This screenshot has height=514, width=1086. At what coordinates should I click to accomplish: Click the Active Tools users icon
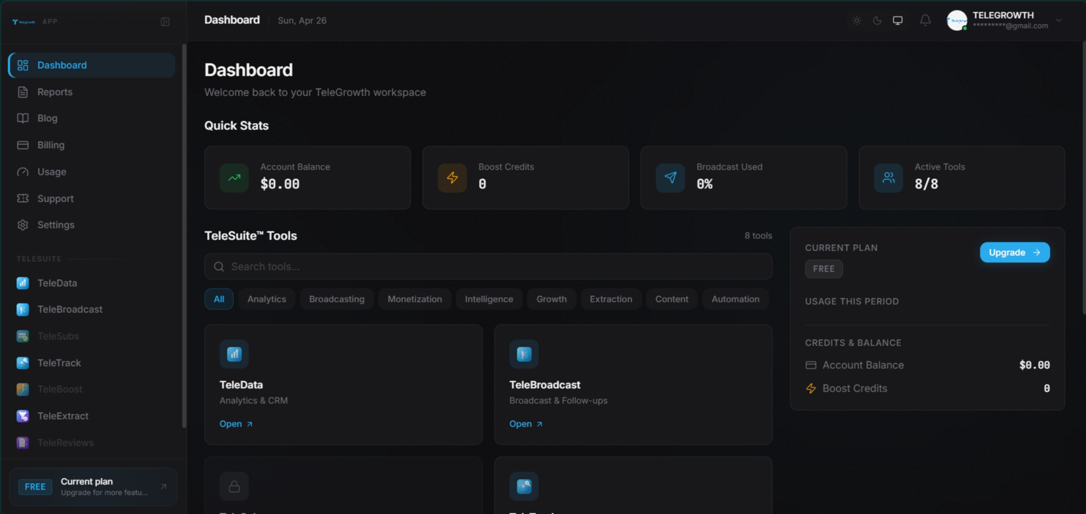[x=888, y=178]
